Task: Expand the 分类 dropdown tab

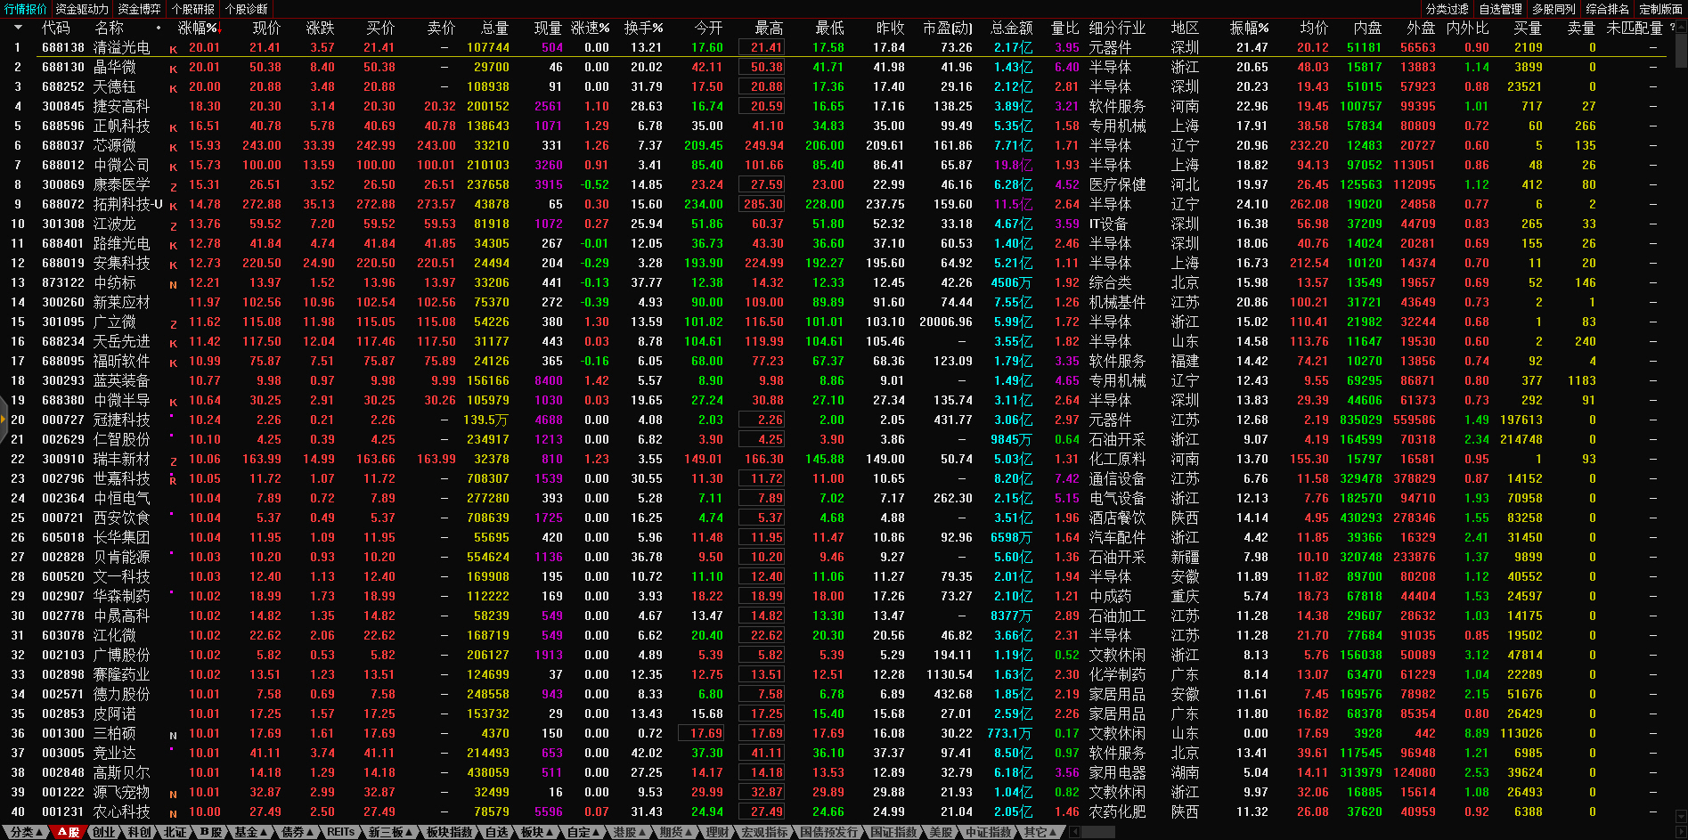Action: [26, 832]
